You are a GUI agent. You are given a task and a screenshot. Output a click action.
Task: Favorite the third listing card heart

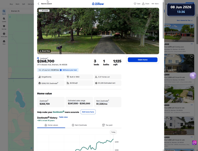coord(192,87)
